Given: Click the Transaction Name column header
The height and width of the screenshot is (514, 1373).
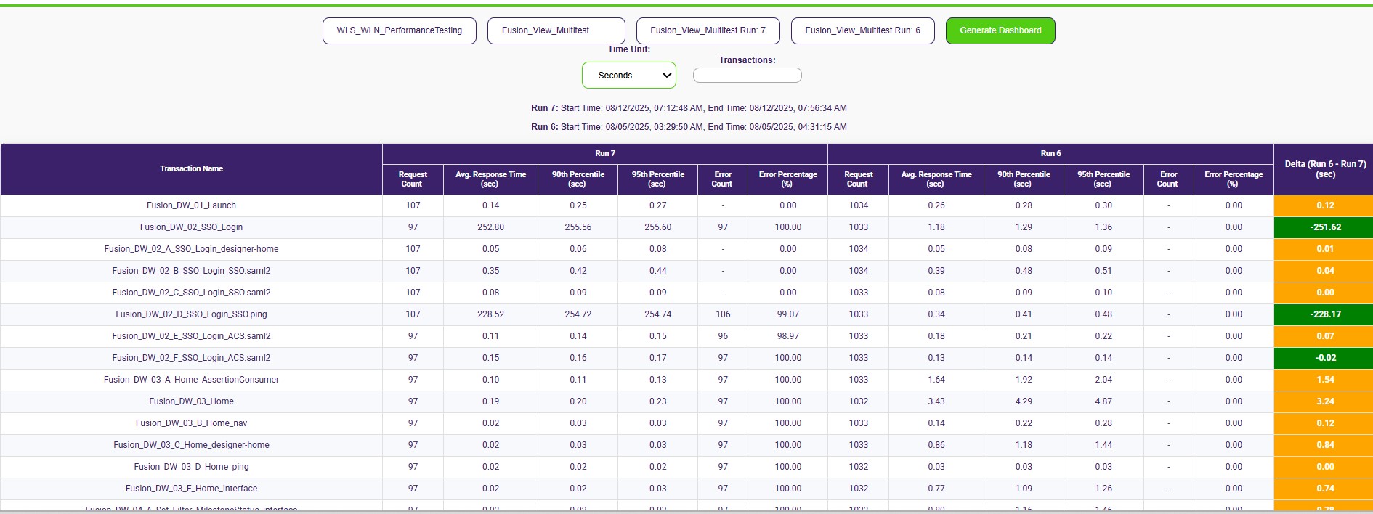Looking at the screenshot, I should click(x=191, y=168).
